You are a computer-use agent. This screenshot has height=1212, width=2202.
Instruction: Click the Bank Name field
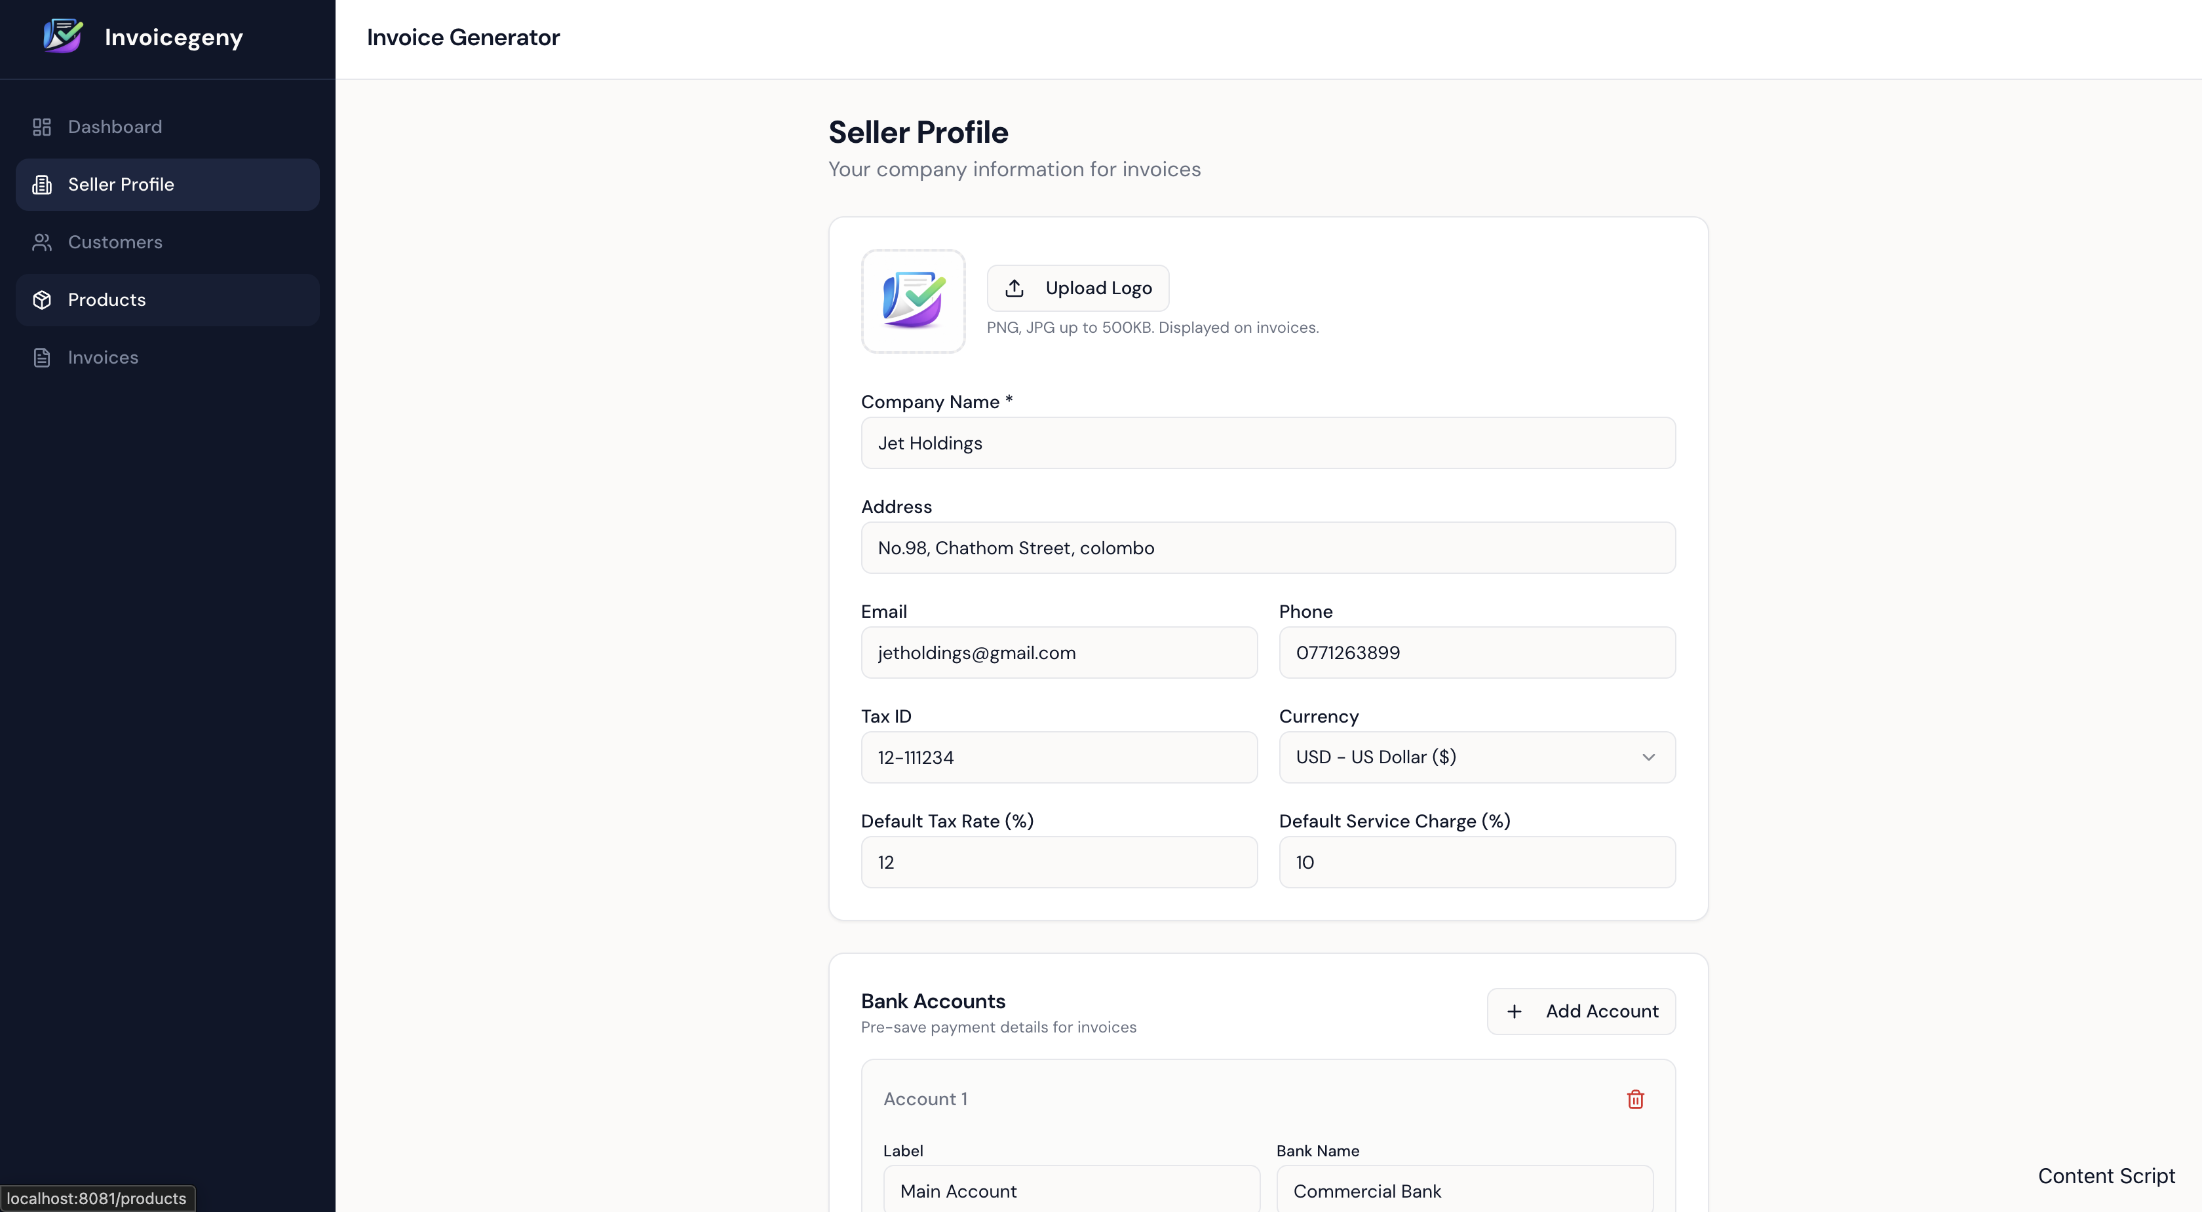pyautogui.click(x=1463, y=1190)
